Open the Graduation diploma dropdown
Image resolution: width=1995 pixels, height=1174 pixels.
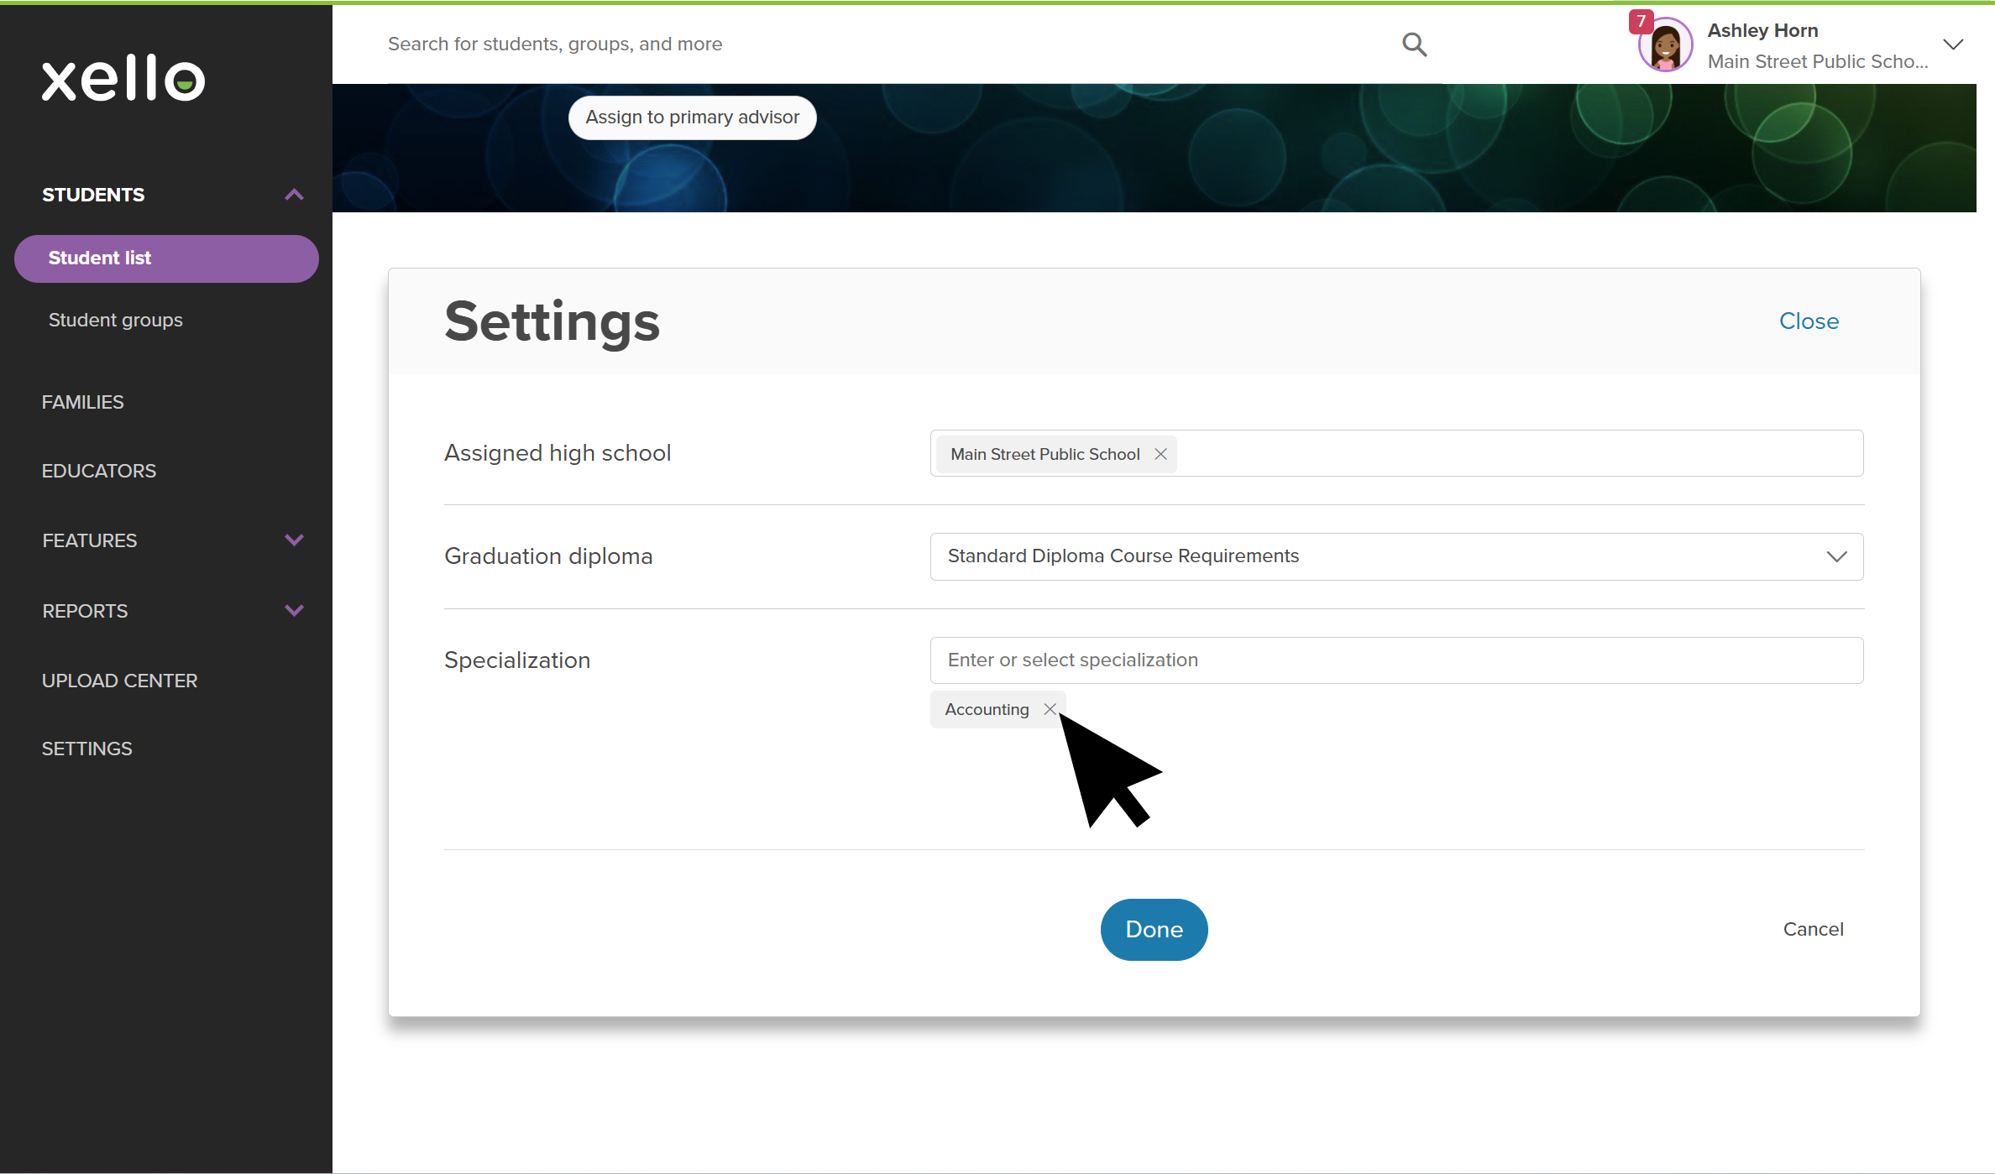(1396, 556)
